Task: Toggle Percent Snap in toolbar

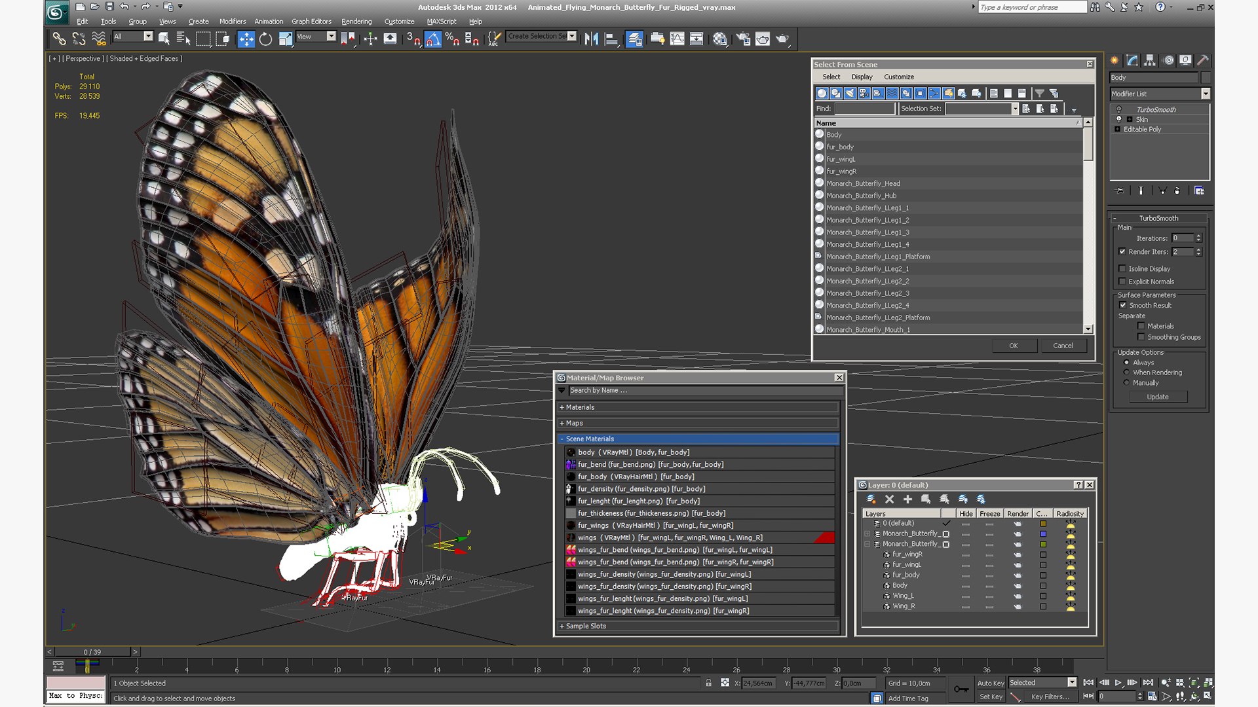Action: (x=452, y=39)
